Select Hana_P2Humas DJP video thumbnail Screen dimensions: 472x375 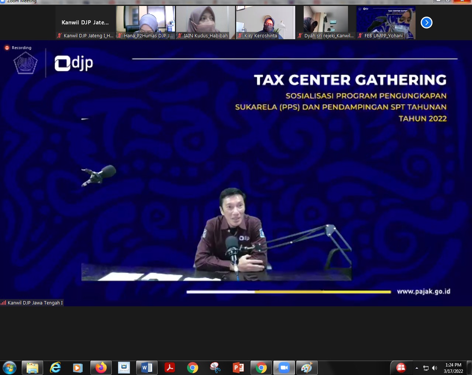point(145,23)
